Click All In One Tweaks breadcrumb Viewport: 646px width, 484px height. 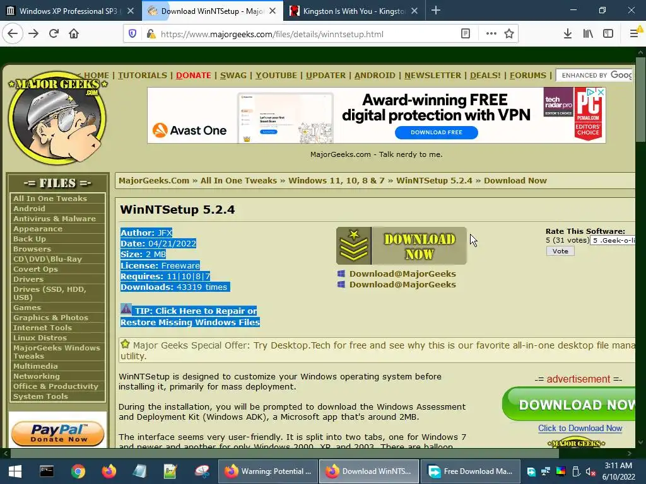[x=238, y=181]
